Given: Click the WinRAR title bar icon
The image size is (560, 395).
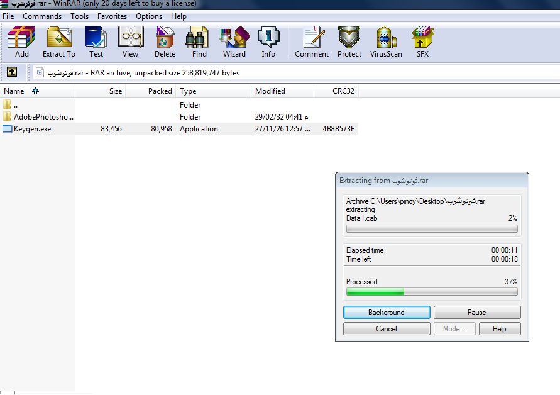Looking at the screenshot, I should coord(4,4).
